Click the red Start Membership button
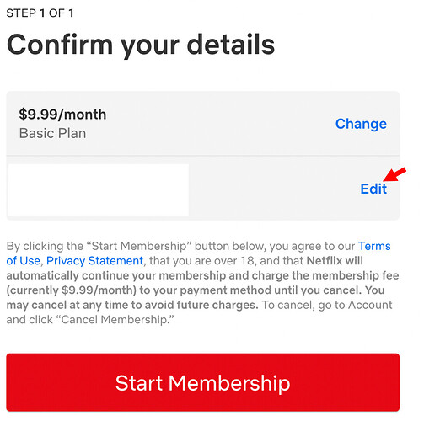 click(x=203, y=382)
